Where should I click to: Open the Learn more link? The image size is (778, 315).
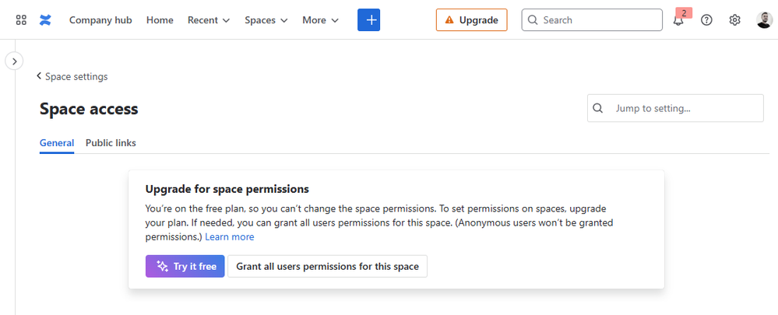pyautogui.click(x=229, y=237)
